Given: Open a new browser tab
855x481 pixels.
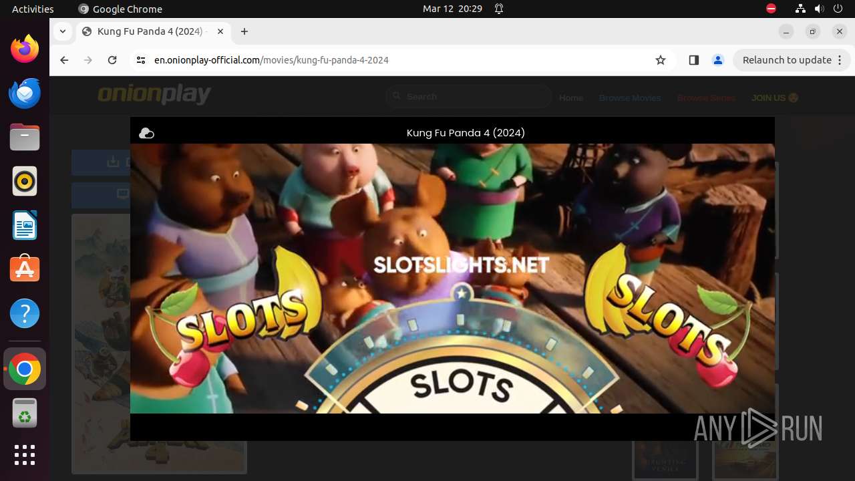Looking at the screenshot, I should coord(244,31).
